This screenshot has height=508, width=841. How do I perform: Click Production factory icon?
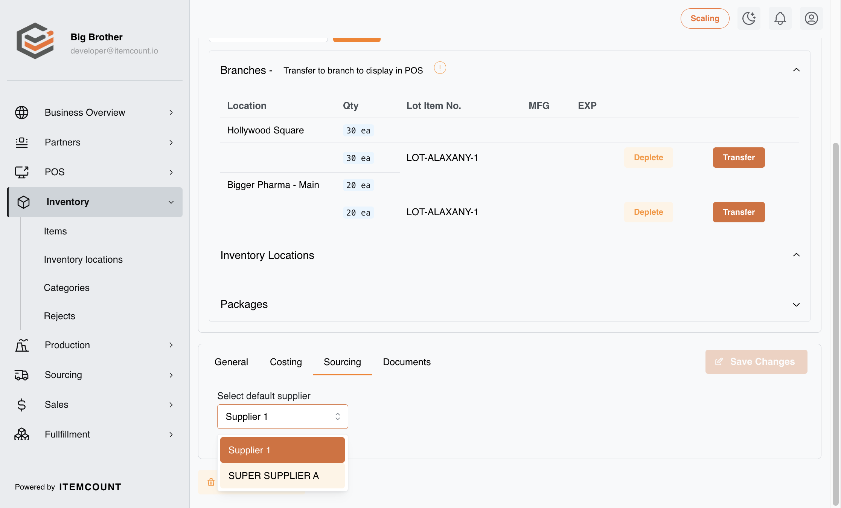[21, 345]
